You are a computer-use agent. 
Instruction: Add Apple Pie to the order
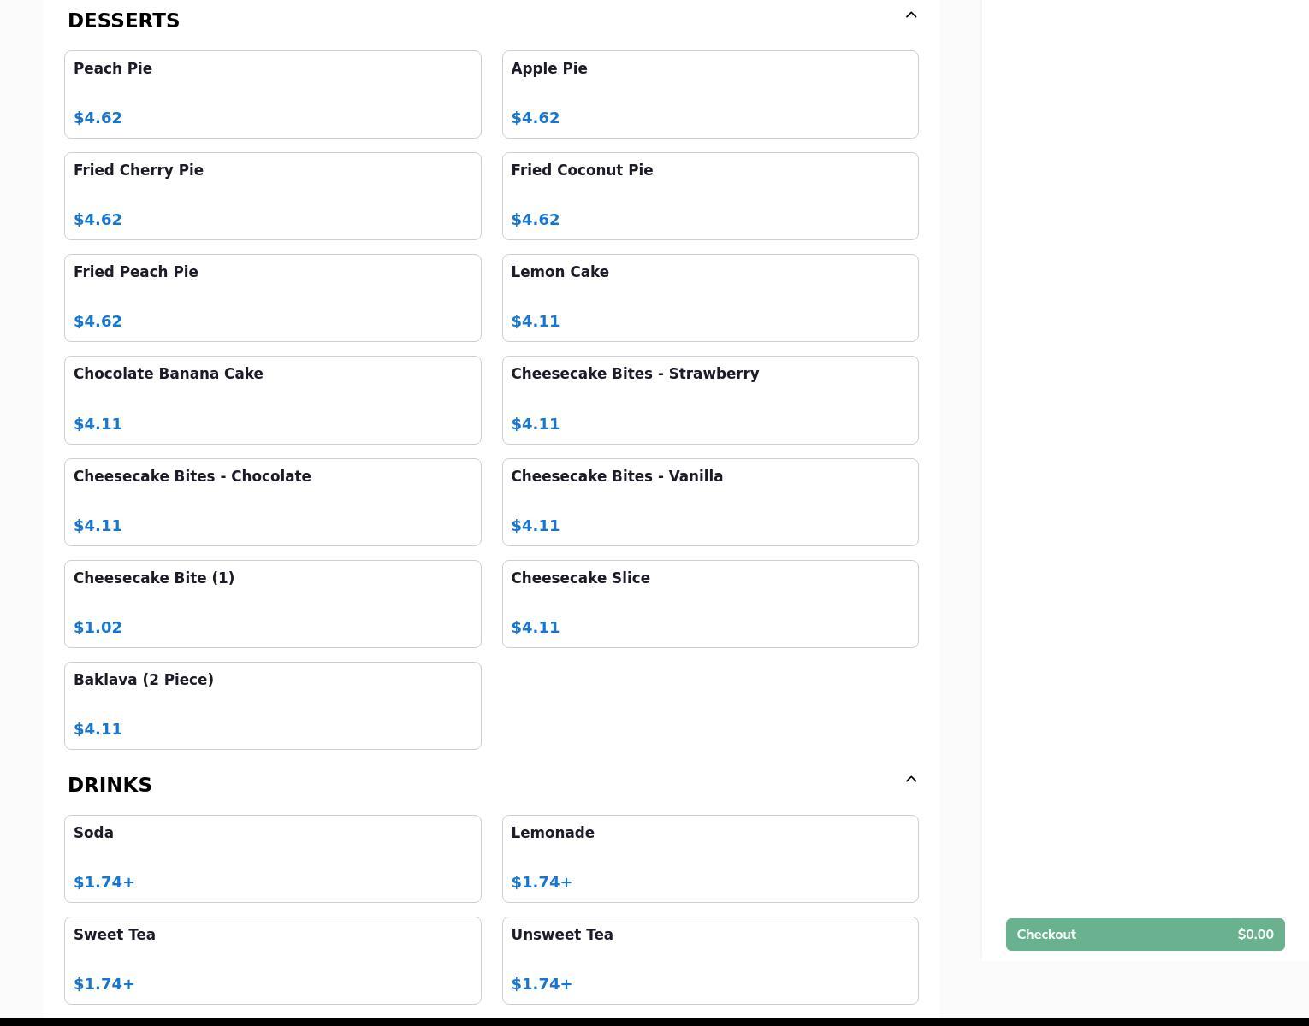(710, 94)
